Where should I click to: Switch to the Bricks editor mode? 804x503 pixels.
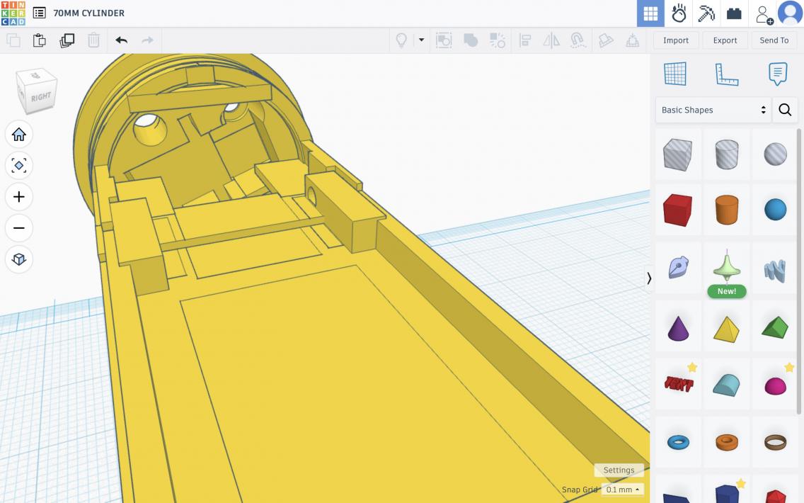click(734, 13)
